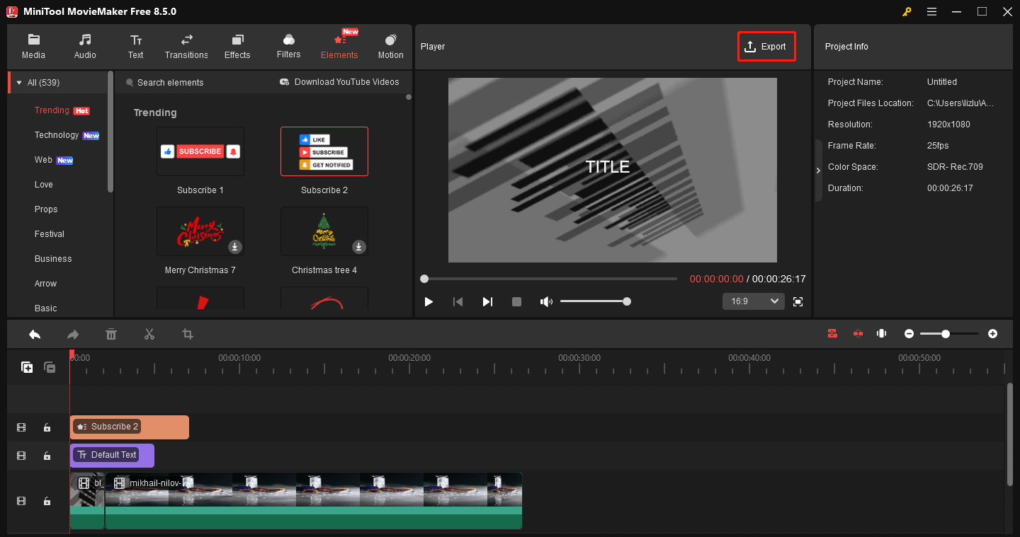Click the Add Track icon in timeline header

coord(26,367)
